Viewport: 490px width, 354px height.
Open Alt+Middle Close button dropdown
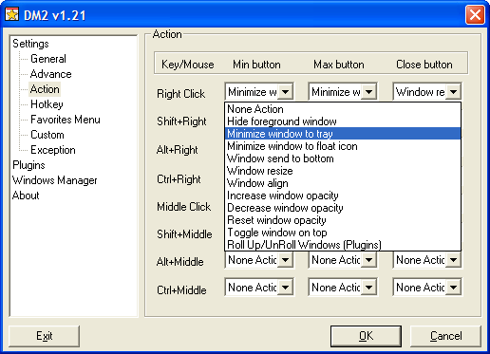(453, 260)
